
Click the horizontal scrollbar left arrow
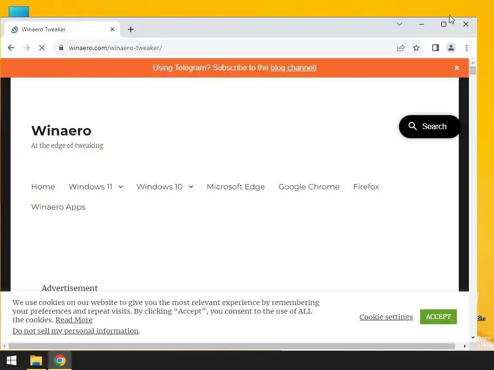(x=4, y=346)
